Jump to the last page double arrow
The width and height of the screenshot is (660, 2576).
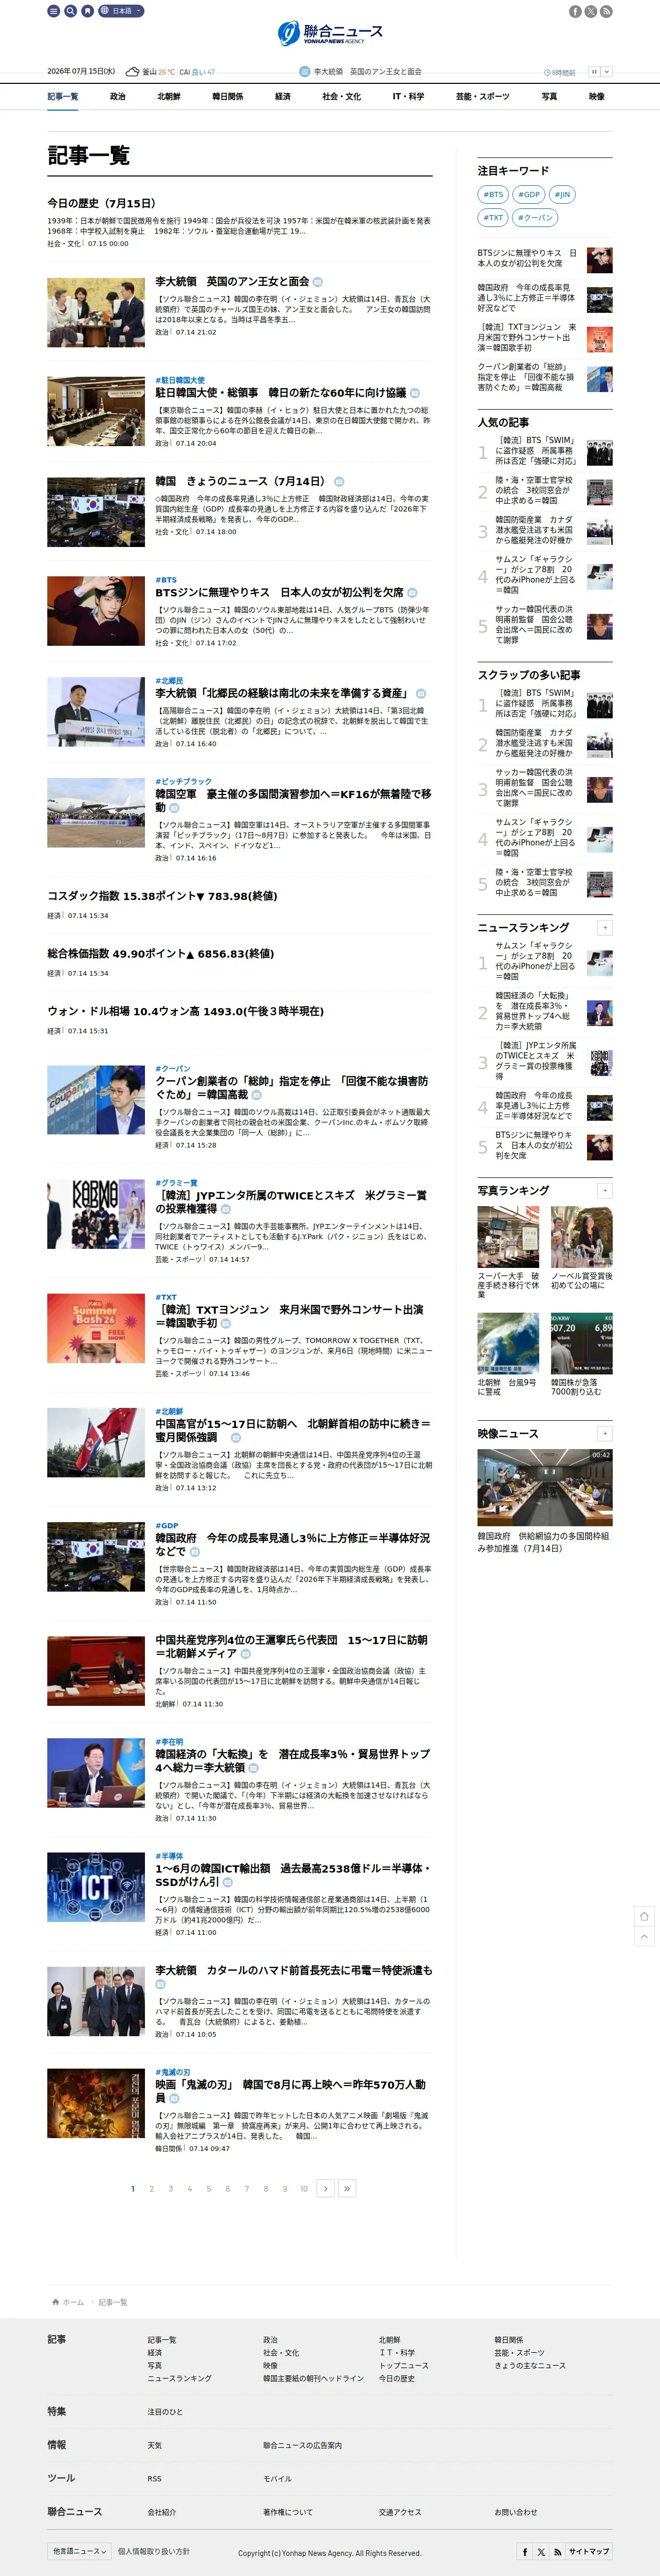(347, 2189)
